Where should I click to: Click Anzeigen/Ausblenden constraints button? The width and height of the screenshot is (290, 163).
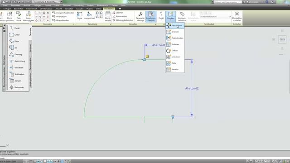click(x=63, y=13)
